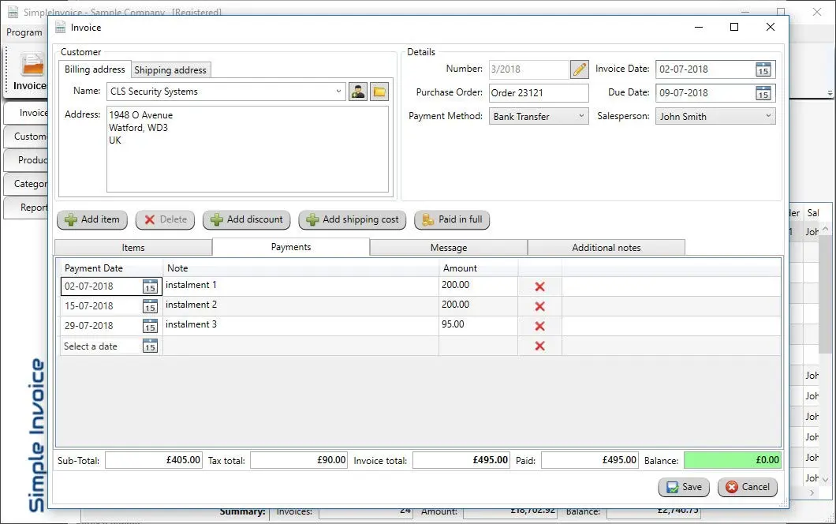Delete the instalment 1 payment row
Screen dimensions: 836x524
(x=540, y=286)
